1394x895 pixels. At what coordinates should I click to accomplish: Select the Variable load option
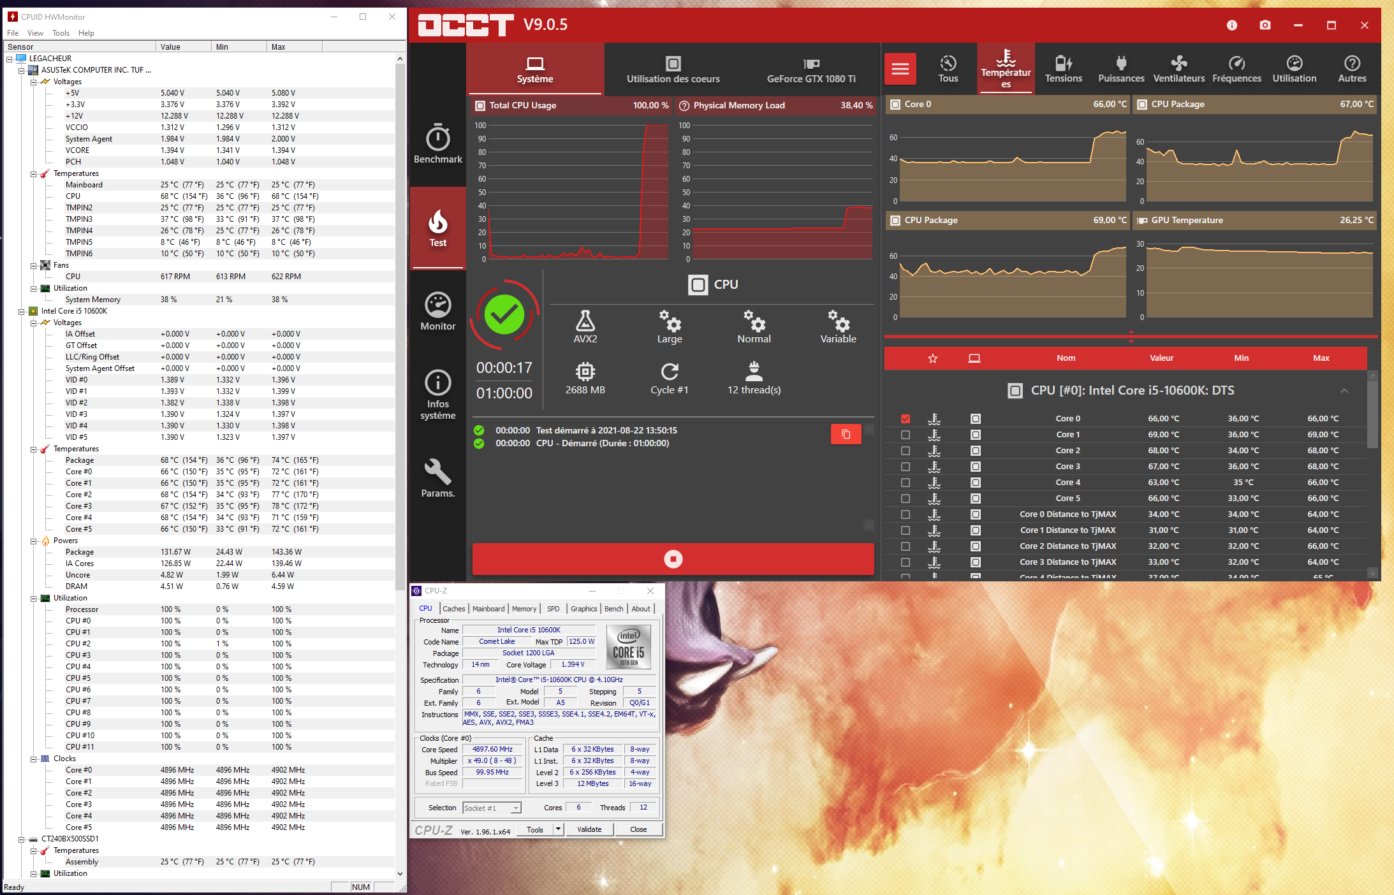tap(838, 326)
